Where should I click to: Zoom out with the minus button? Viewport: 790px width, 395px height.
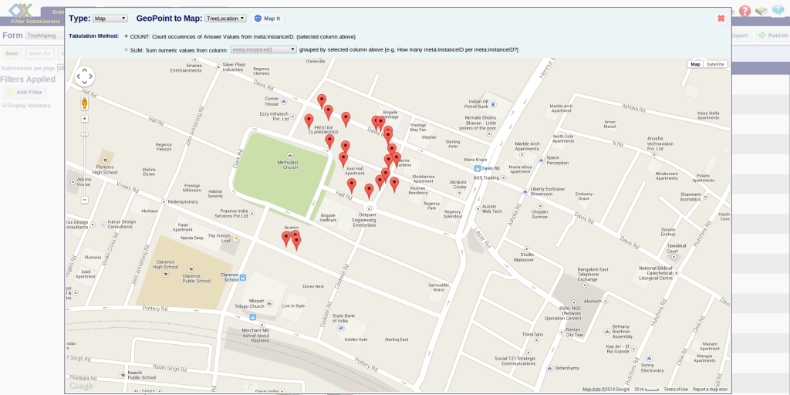click(x=85, y=200)
